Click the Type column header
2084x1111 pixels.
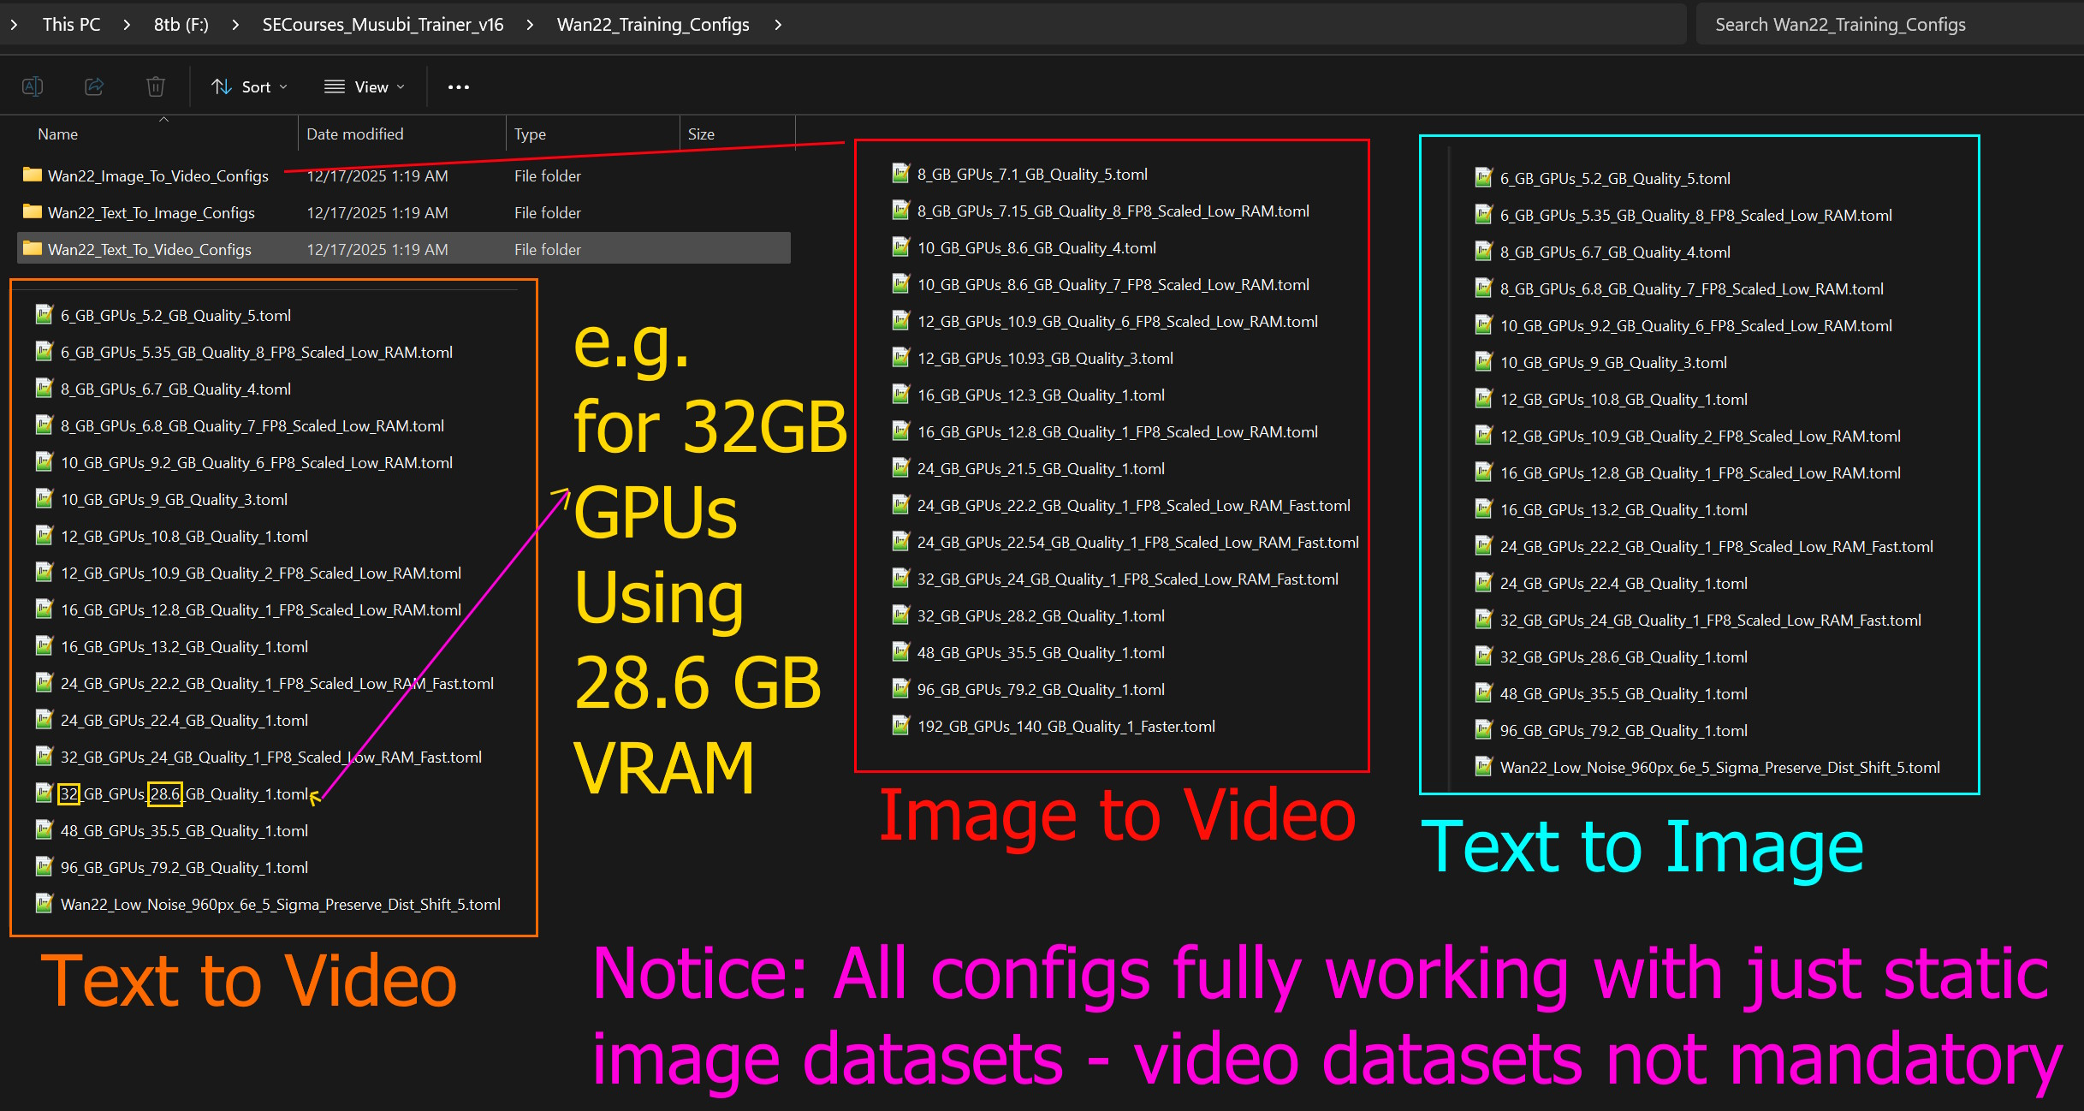tap(530, 134)
